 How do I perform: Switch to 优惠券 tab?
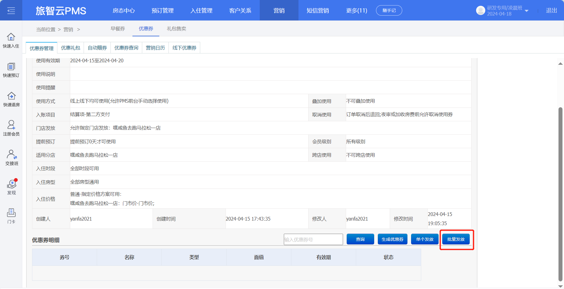(146, 29)
